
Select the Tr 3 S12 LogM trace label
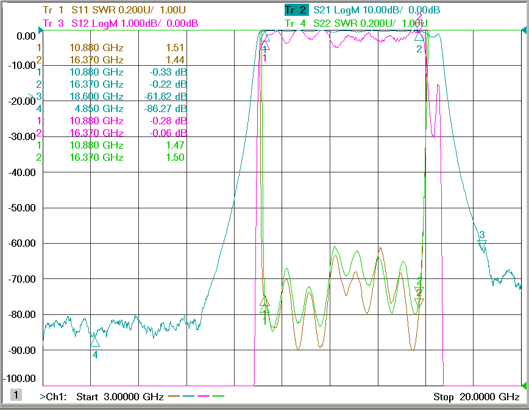click(x=121, y=23)
